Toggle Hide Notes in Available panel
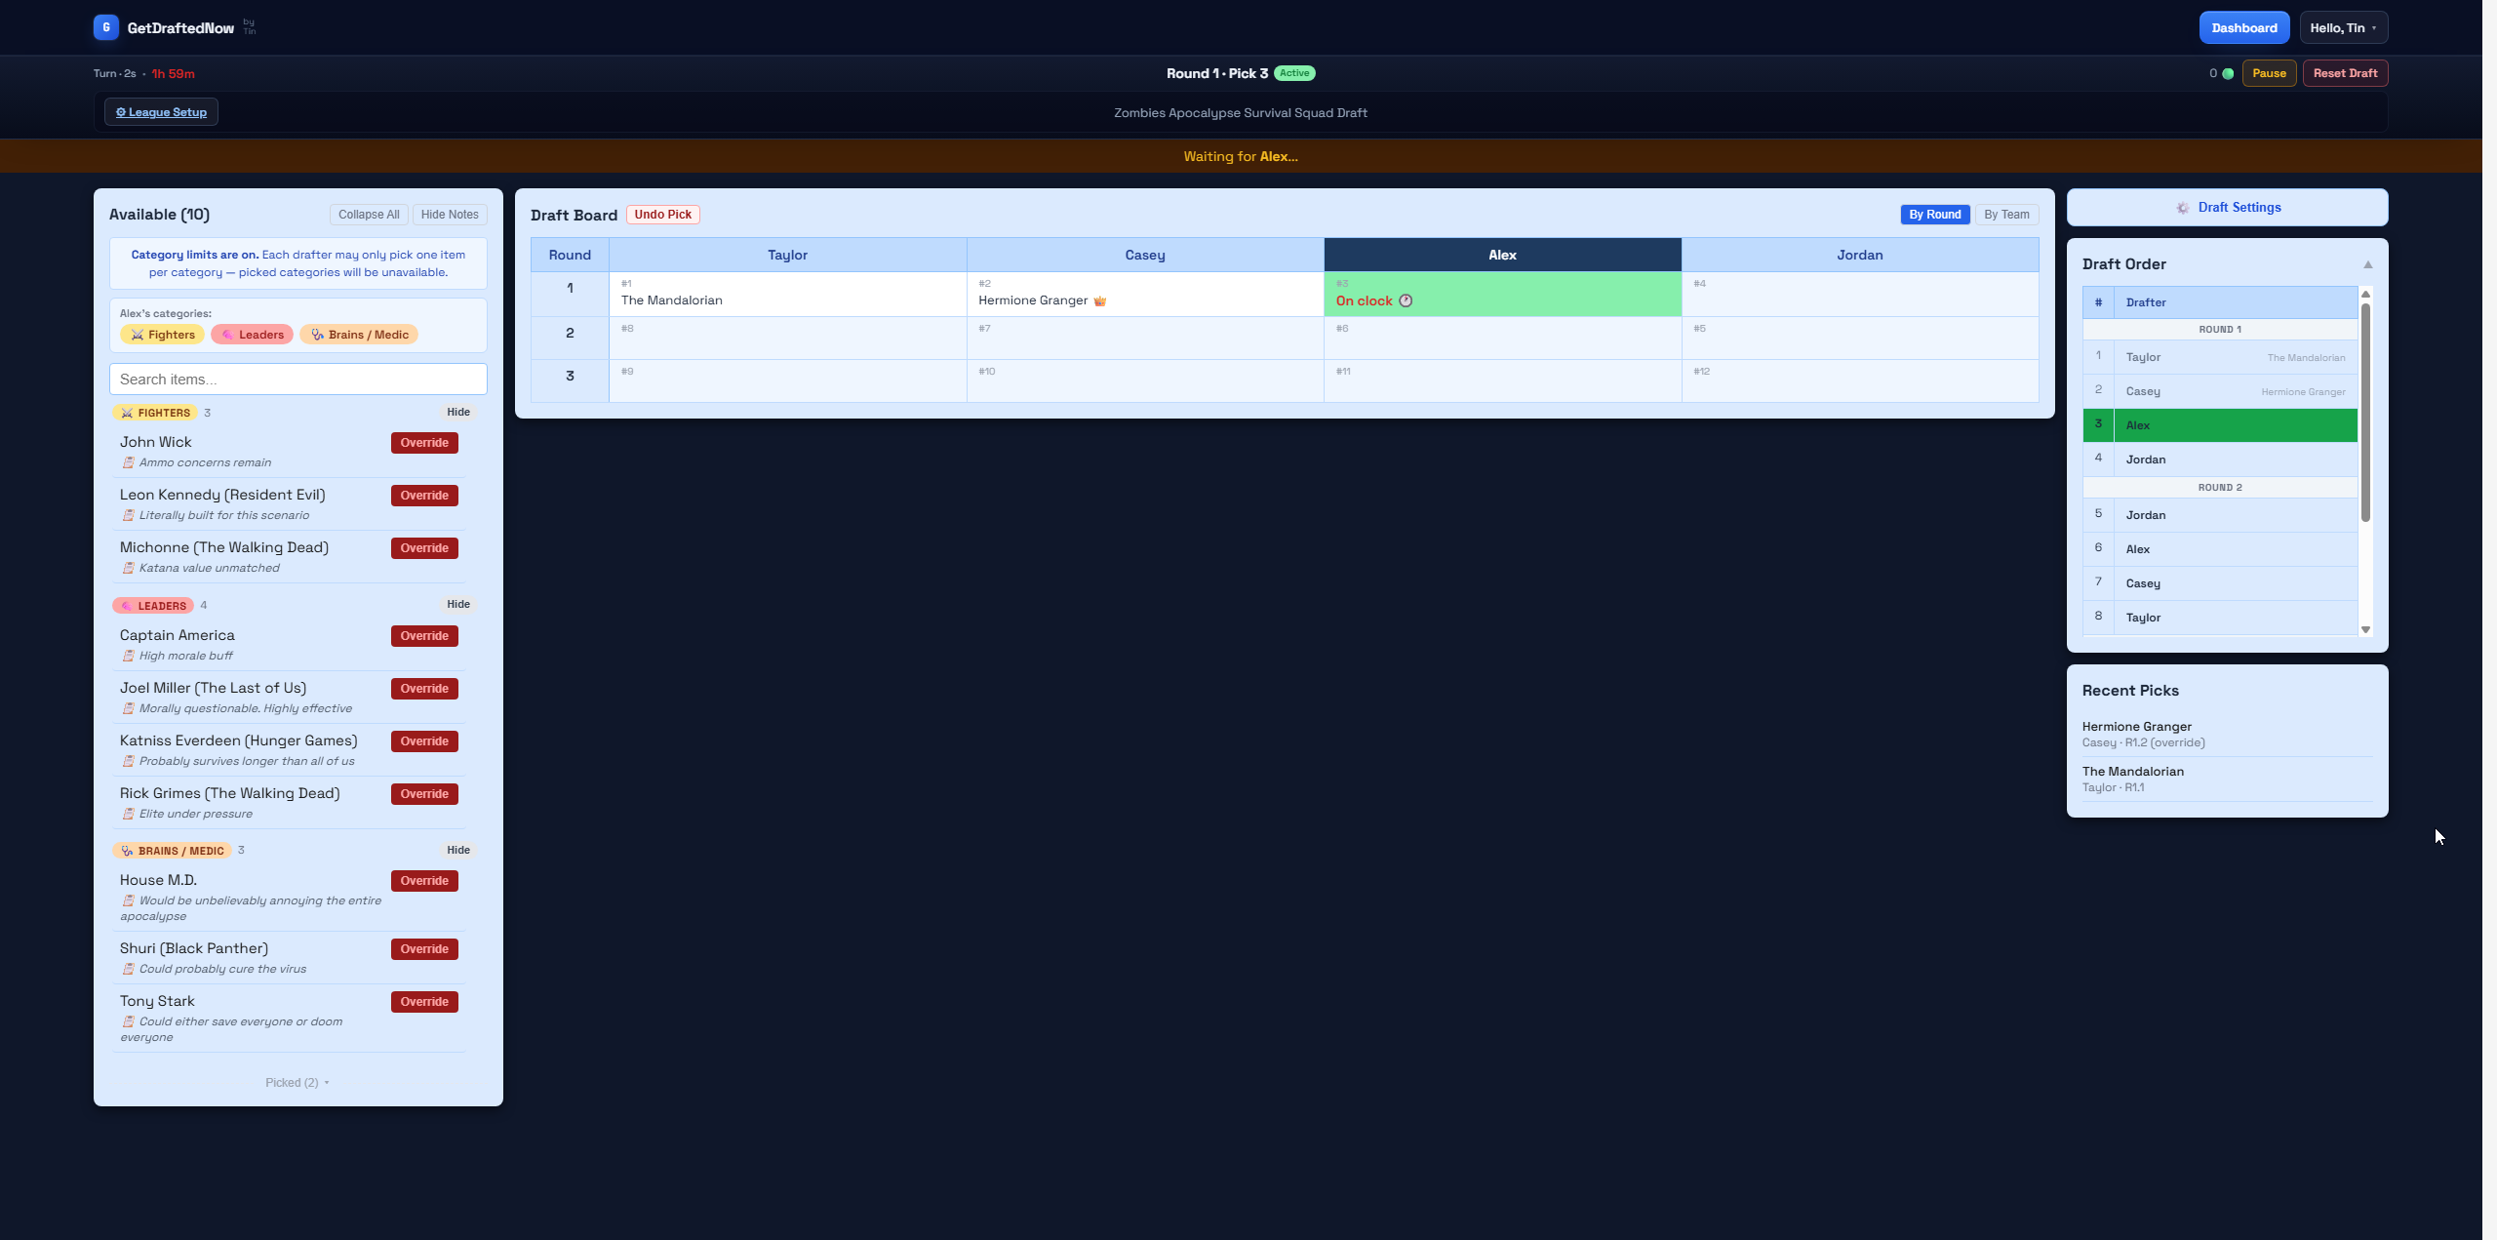This screenshot has width=2497, height=1240. (450, 215)
